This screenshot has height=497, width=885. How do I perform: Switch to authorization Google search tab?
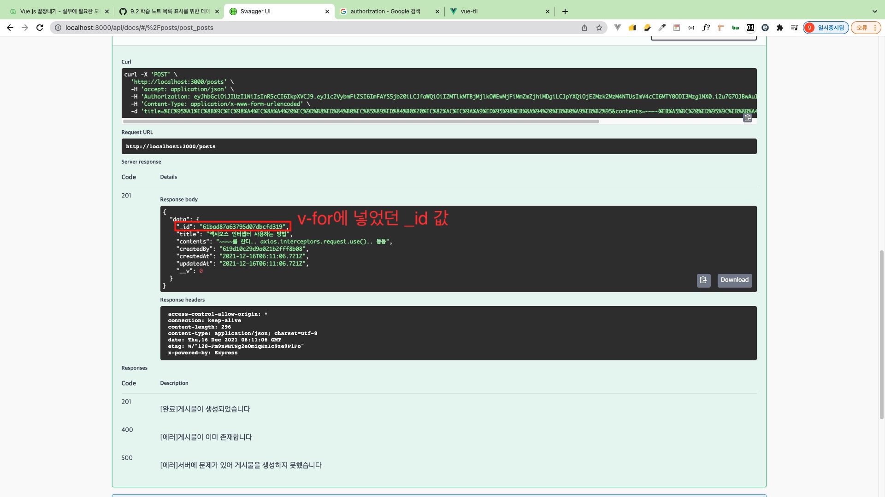click(x=385, y=12)
